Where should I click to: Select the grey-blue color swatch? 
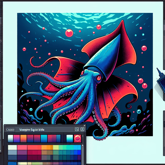[x=12, y=152]
